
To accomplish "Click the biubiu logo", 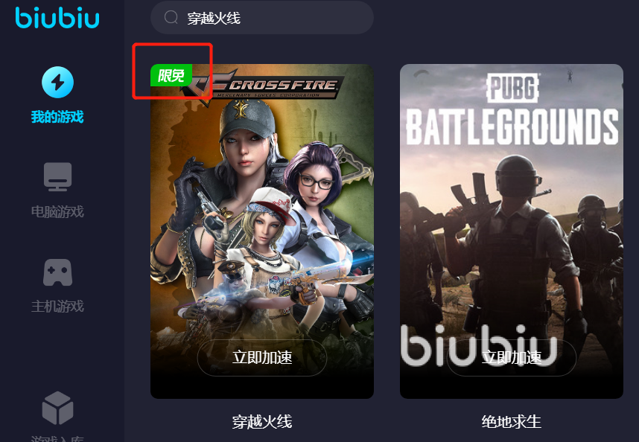I will (x=57, y=19).
